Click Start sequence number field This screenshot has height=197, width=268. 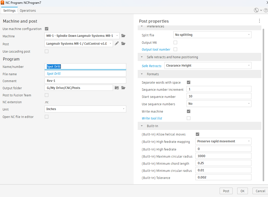219,96
